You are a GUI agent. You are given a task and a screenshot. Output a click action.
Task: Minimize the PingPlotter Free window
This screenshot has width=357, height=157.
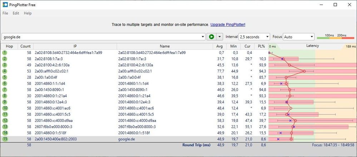pyautogui.click(x=321, y=5)
